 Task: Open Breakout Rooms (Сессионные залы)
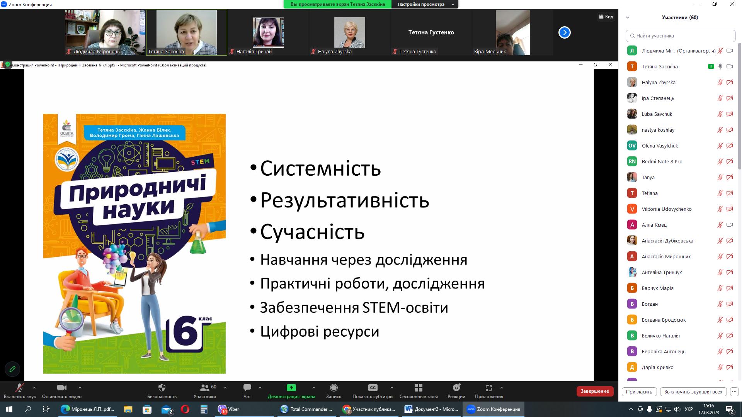pyautogui.click(x=418, y=388)
